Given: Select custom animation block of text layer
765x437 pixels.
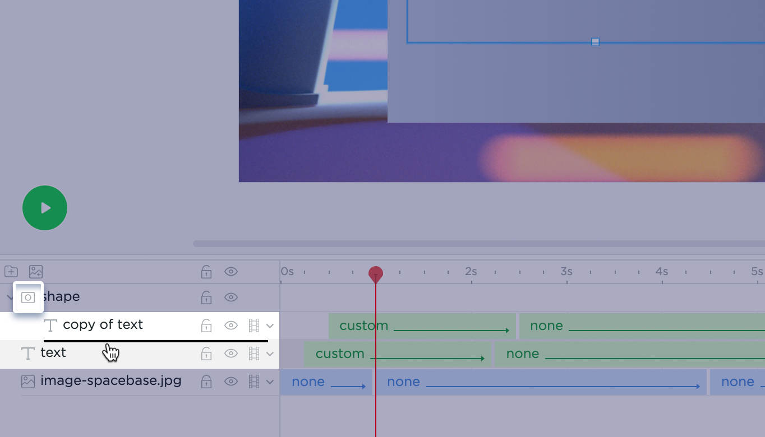Looking at the screenshot, I should click(x=398, y=354).
